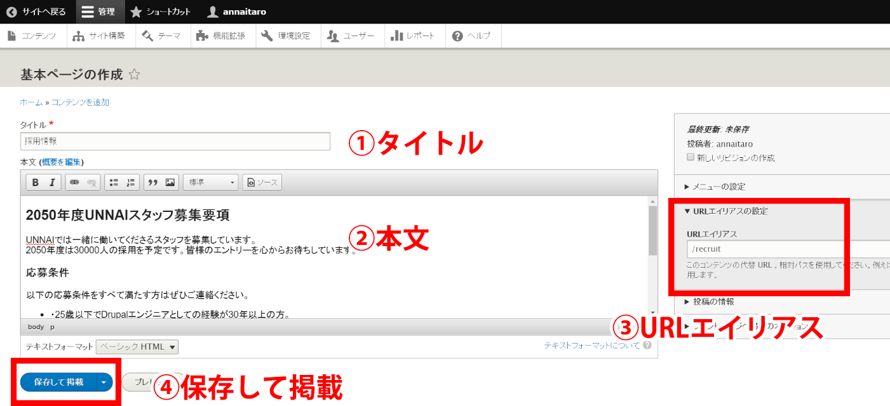Click Italic in editor toolbar

[52, 183]
